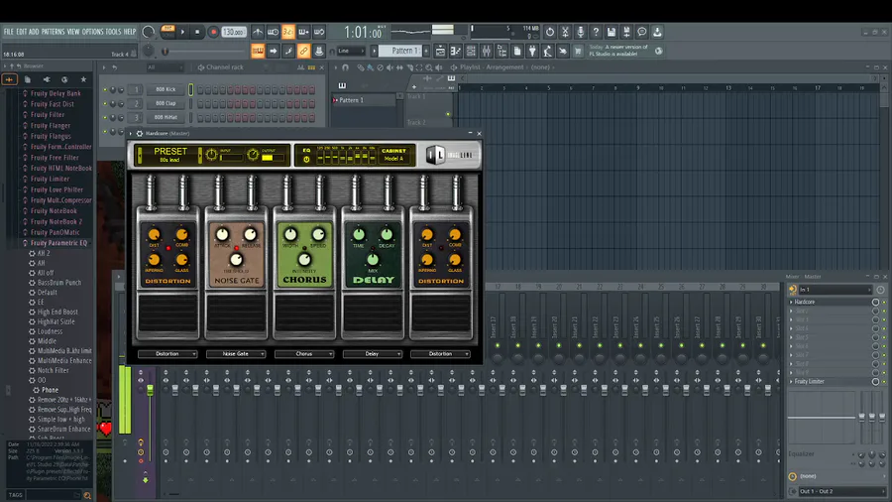The image size is (892, 502).
Task: Open the plugin picker plug icon
Action: [x=532, y=52]
